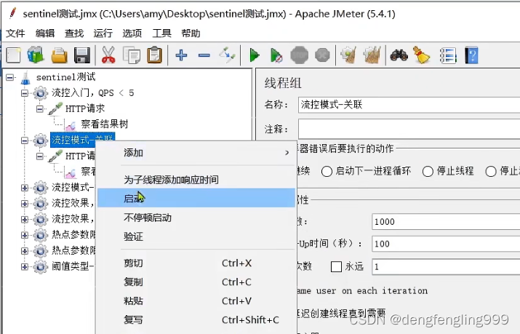Click the Clear results broom-gear icon
The width and height of the screenshot is (520, 334).
pyautogui.click(x=348, y=55)
